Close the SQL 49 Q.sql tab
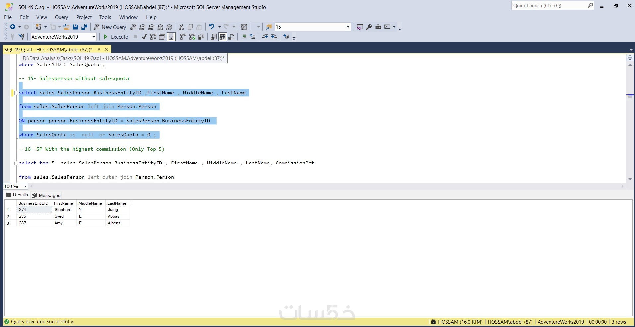The height and width of the screenshot is (327, 635). (x=106, y=49)
